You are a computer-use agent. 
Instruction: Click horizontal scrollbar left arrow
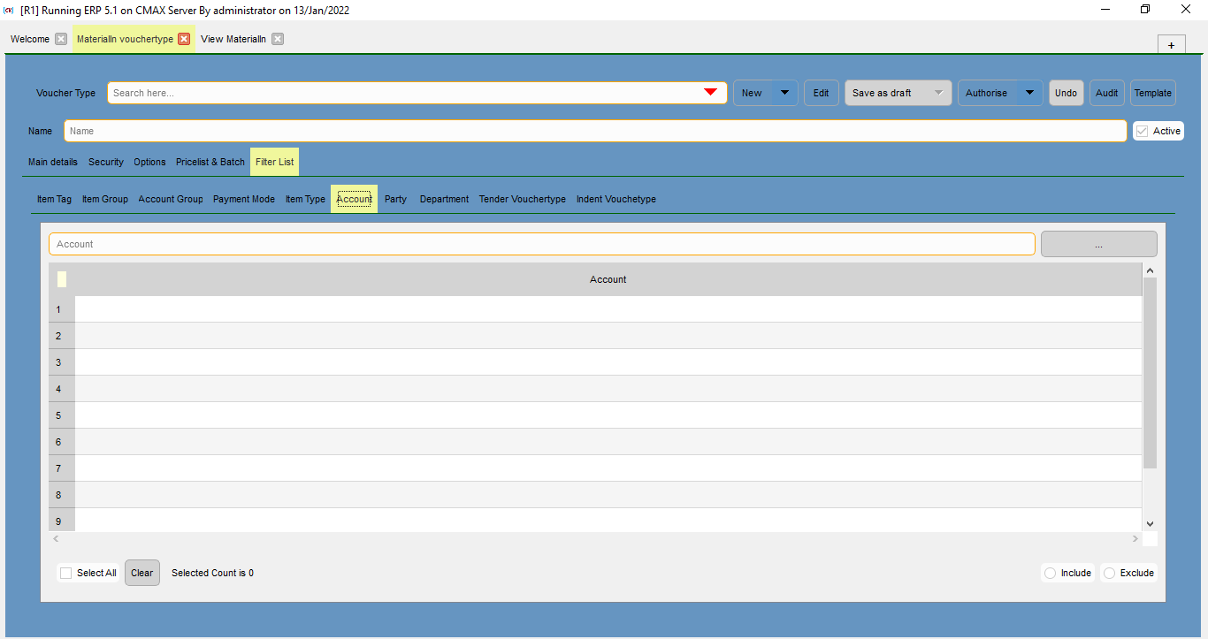(56, 538)
